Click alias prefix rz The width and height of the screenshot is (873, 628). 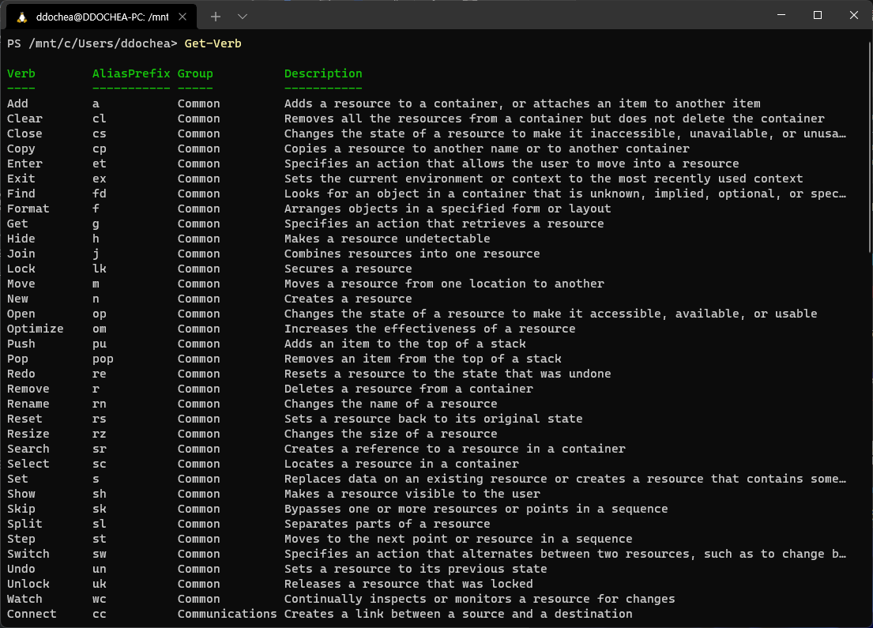pyautogui.click(x=100, y=434)
